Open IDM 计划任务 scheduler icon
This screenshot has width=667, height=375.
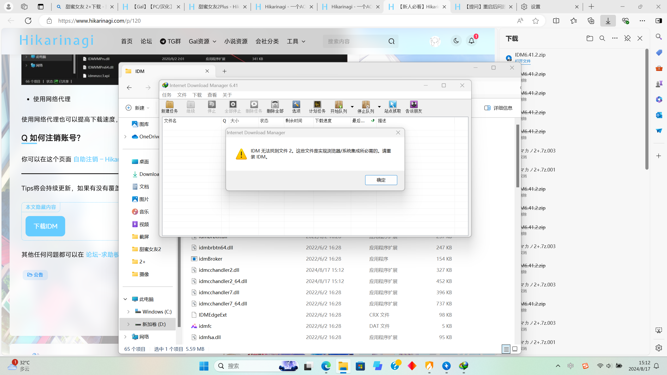point(317,107)
